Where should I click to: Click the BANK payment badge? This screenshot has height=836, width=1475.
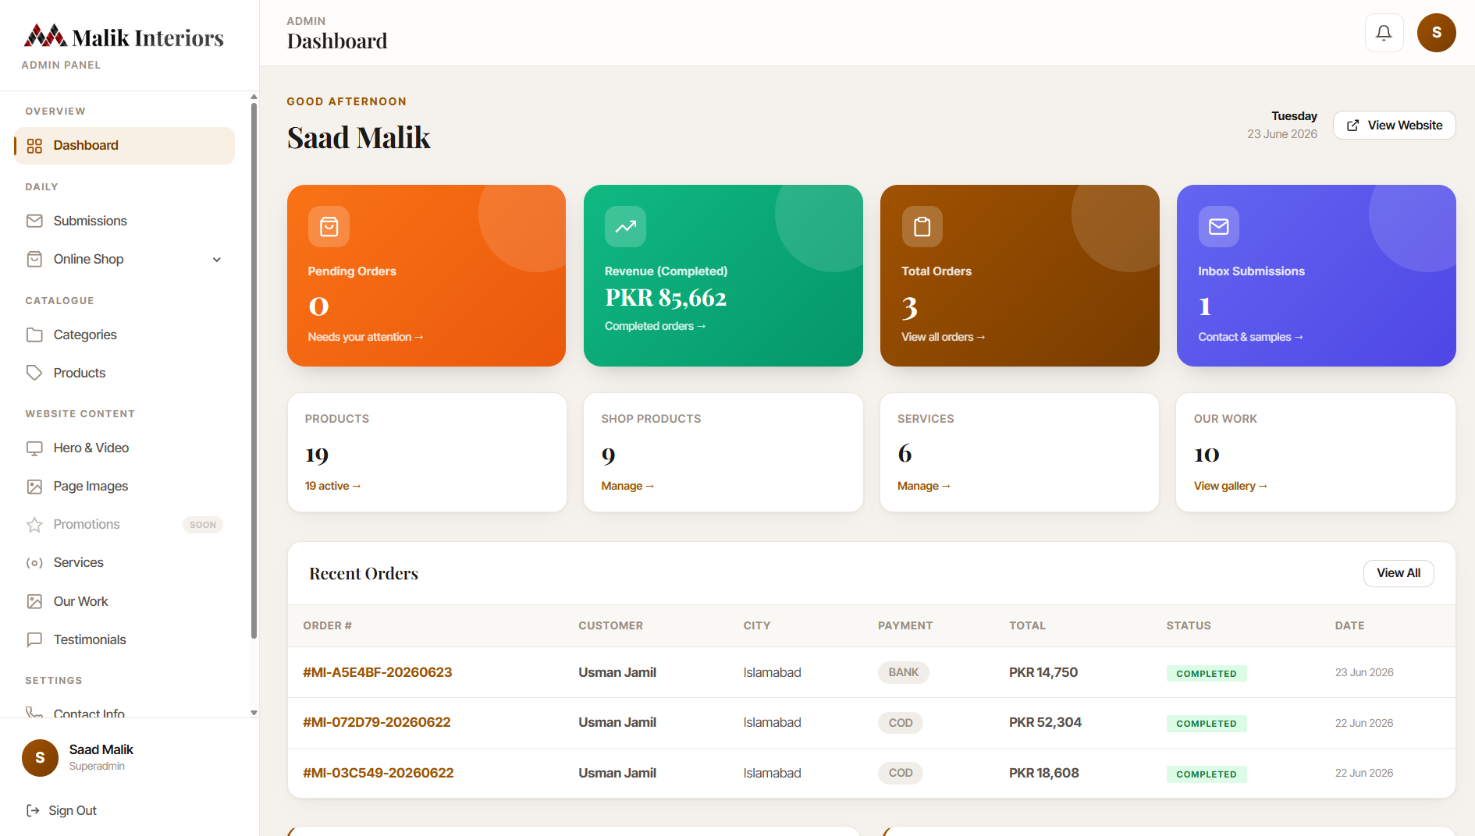(x=903, y=672)
